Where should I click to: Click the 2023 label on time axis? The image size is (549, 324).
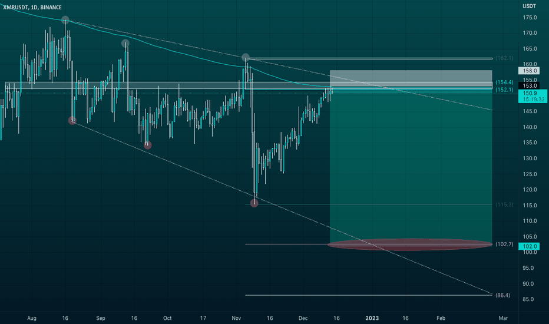click(372, 318)
